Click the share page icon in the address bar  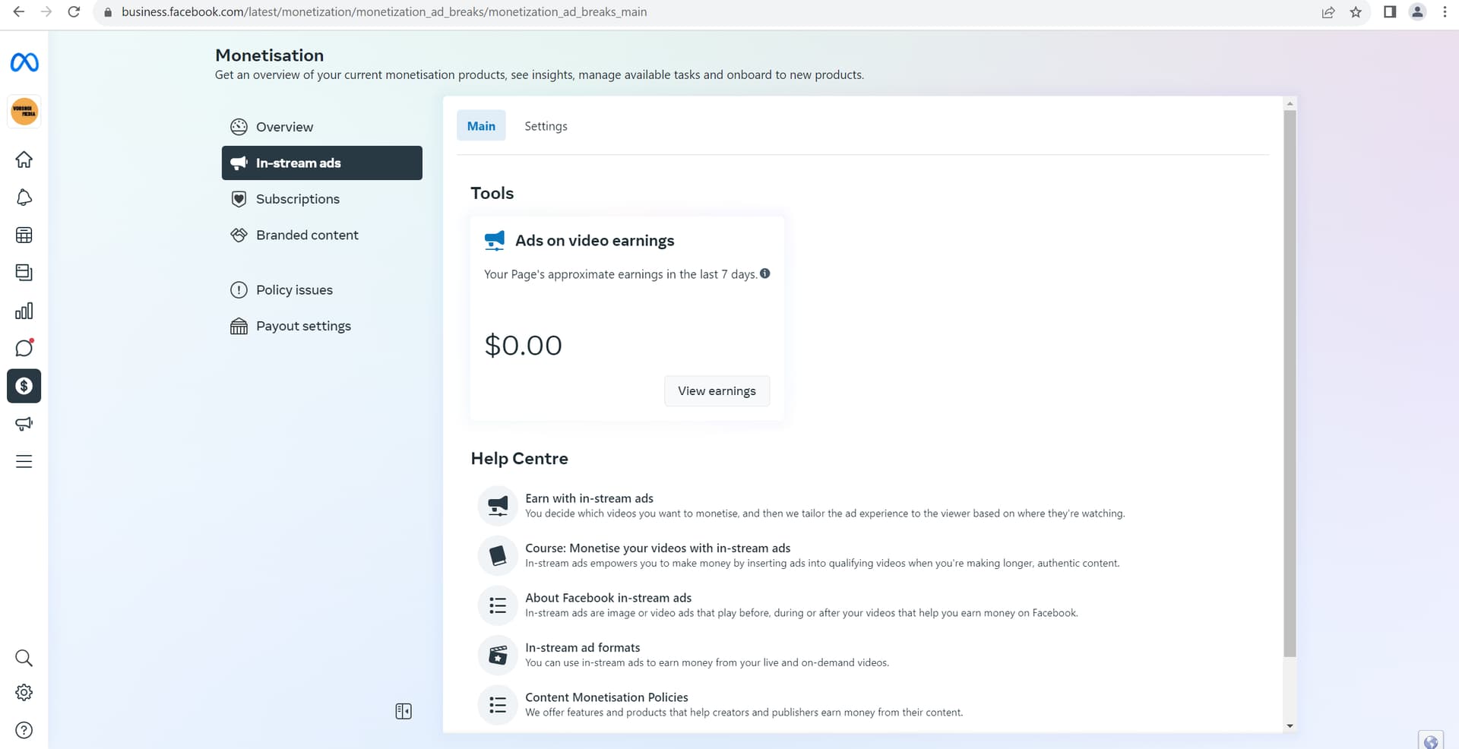tap(1328, 12)
